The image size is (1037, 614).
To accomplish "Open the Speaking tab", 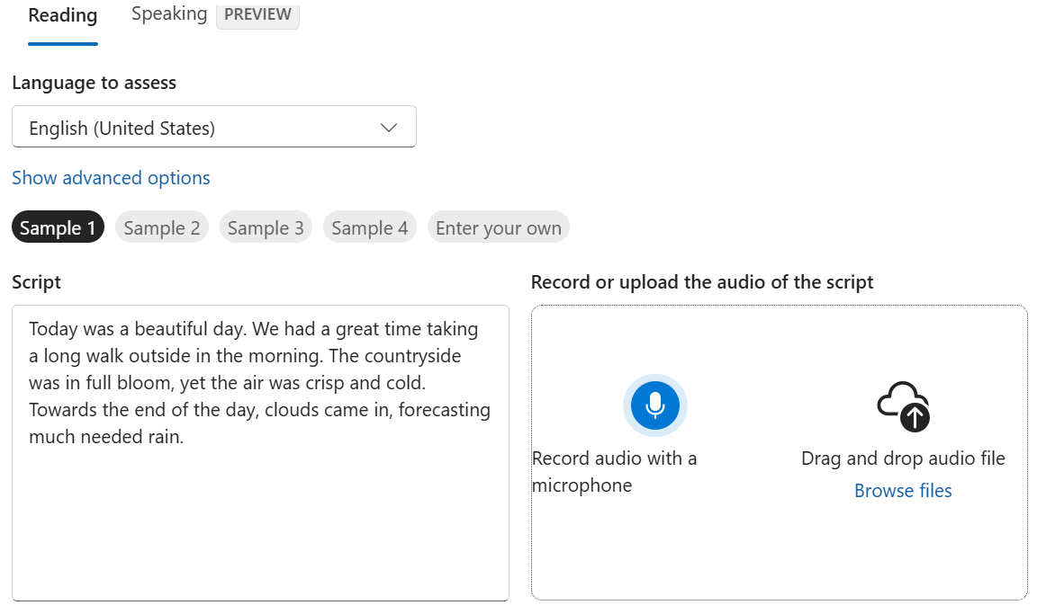I will tap(169, 14).
